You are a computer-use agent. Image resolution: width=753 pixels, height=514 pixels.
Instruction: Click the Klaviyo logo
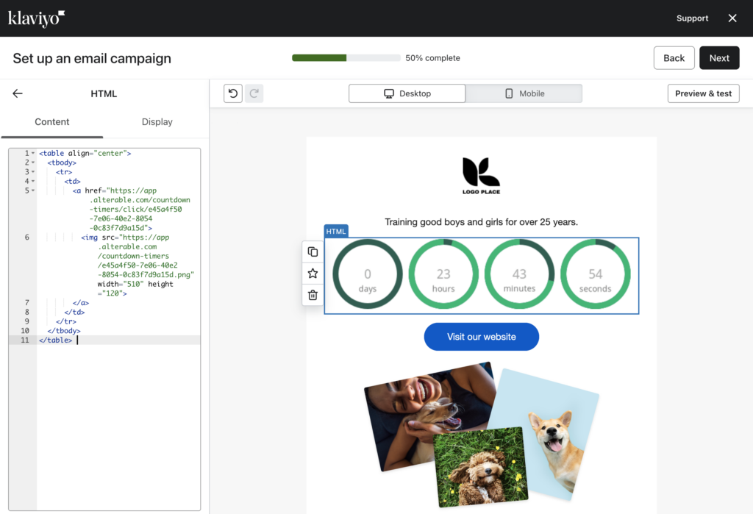coord(37,18)
